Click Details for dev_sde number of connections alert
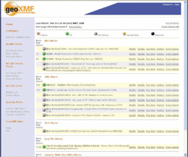This screenshot has height=157, width=188. [141, 95]
